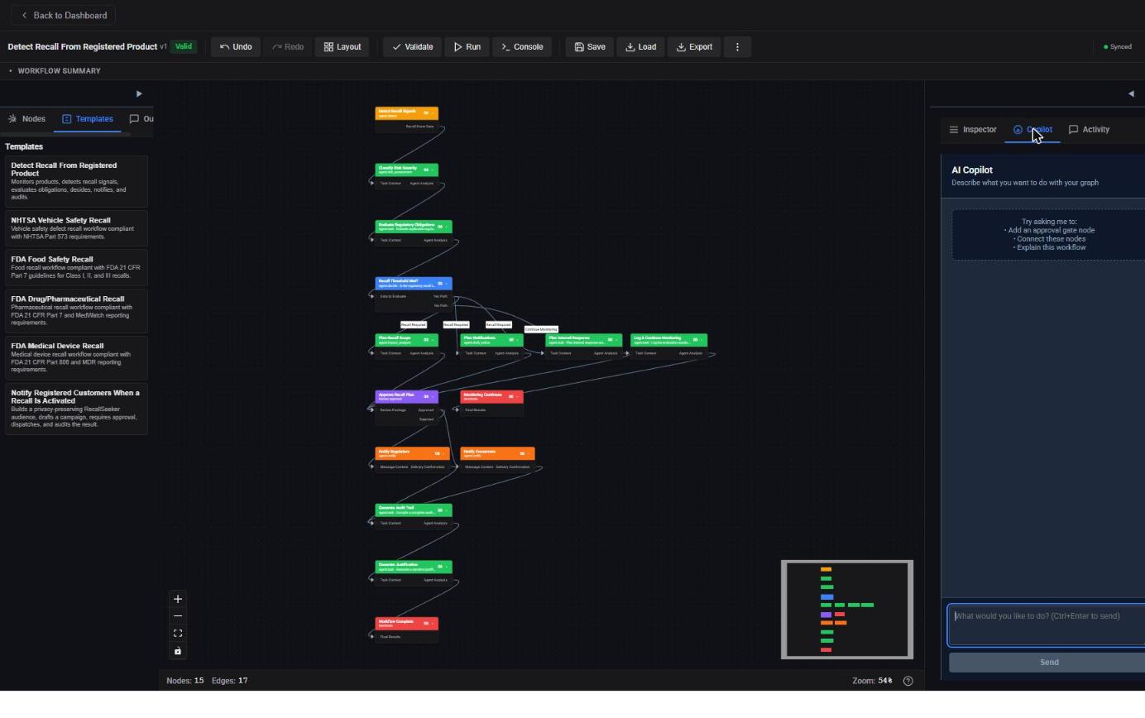Open the Console panel

[522, 47]
